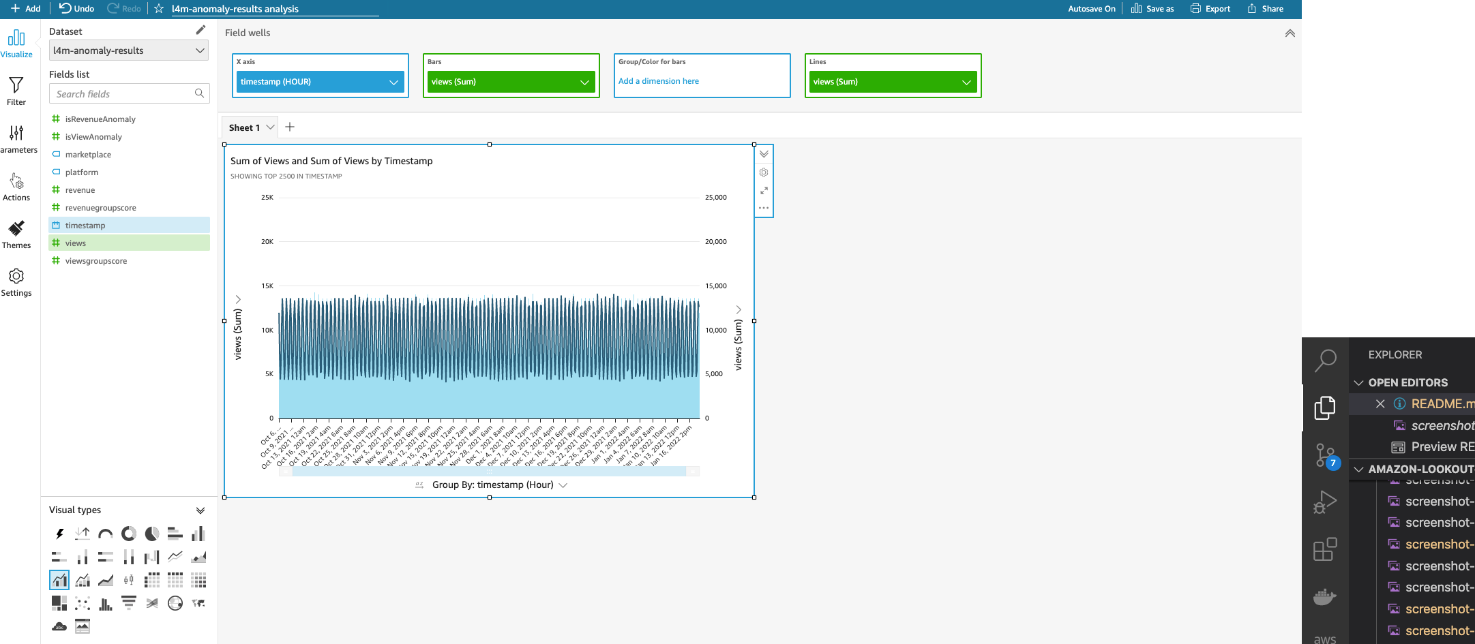Open Source Control in VS Code

[1325, 455]
